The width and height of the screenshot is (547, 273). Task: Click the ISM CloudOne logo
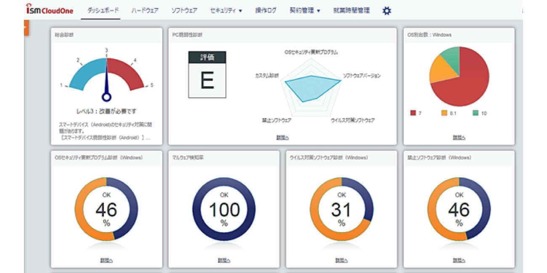(49, 10)
